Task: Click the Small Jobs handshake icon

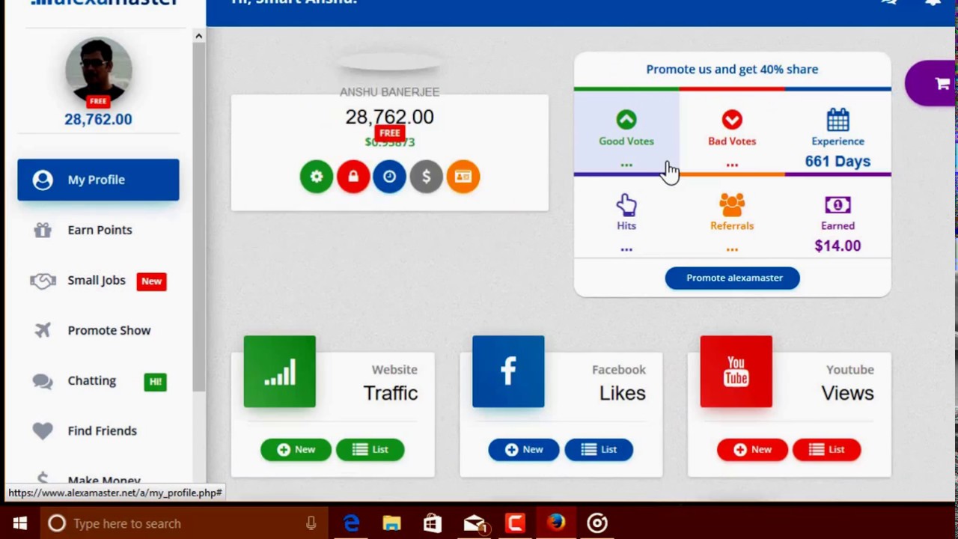Action: point(43,281)
